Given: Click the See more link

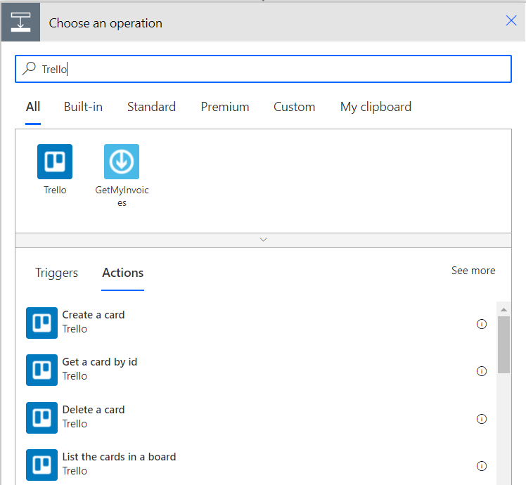Looking at the screenshot, I should (473, 271).
